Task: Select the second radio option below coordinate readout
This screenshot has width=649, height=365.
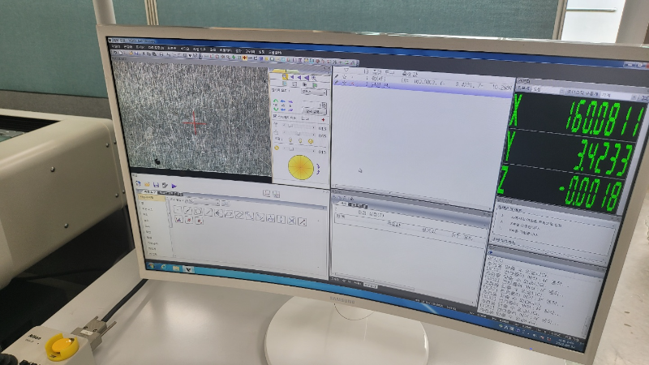Action: tap(501, 221)
